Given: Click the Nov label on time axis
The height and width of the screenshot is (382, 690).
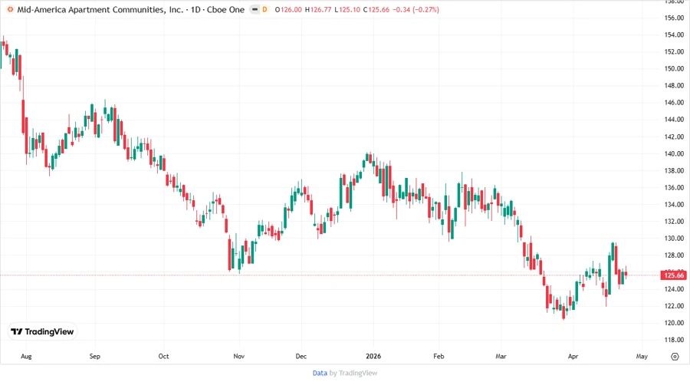Looking at the screenshot, I should click(239, 357).
